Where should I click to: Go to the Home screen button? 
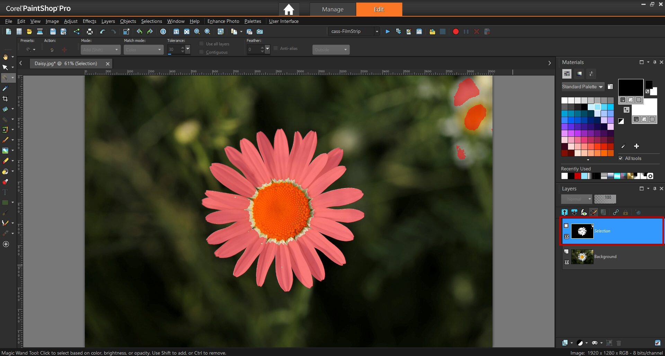coord(289,9)
